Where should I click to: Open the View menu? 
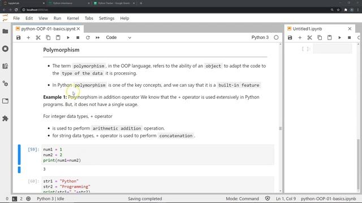(43, 18)
